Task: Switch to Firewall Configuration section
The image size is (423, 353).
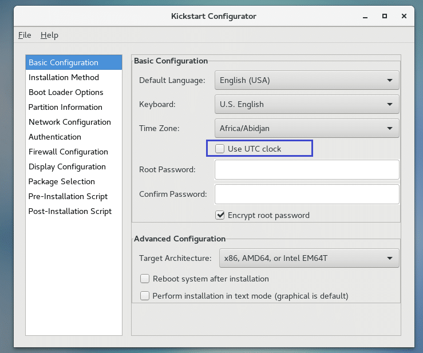Action: (68, 152)
